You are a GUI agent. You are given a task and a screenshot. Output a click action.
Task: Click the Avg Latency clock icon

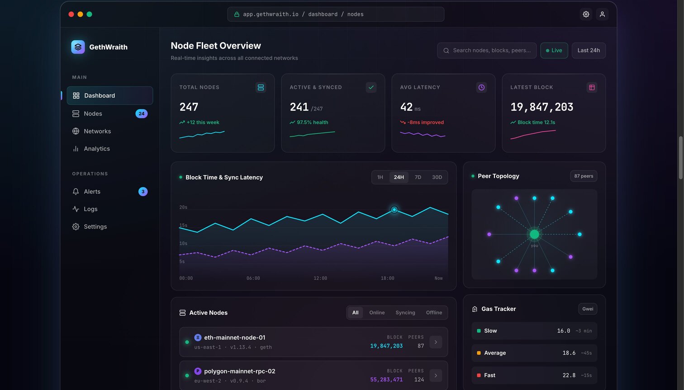point(481,87)
